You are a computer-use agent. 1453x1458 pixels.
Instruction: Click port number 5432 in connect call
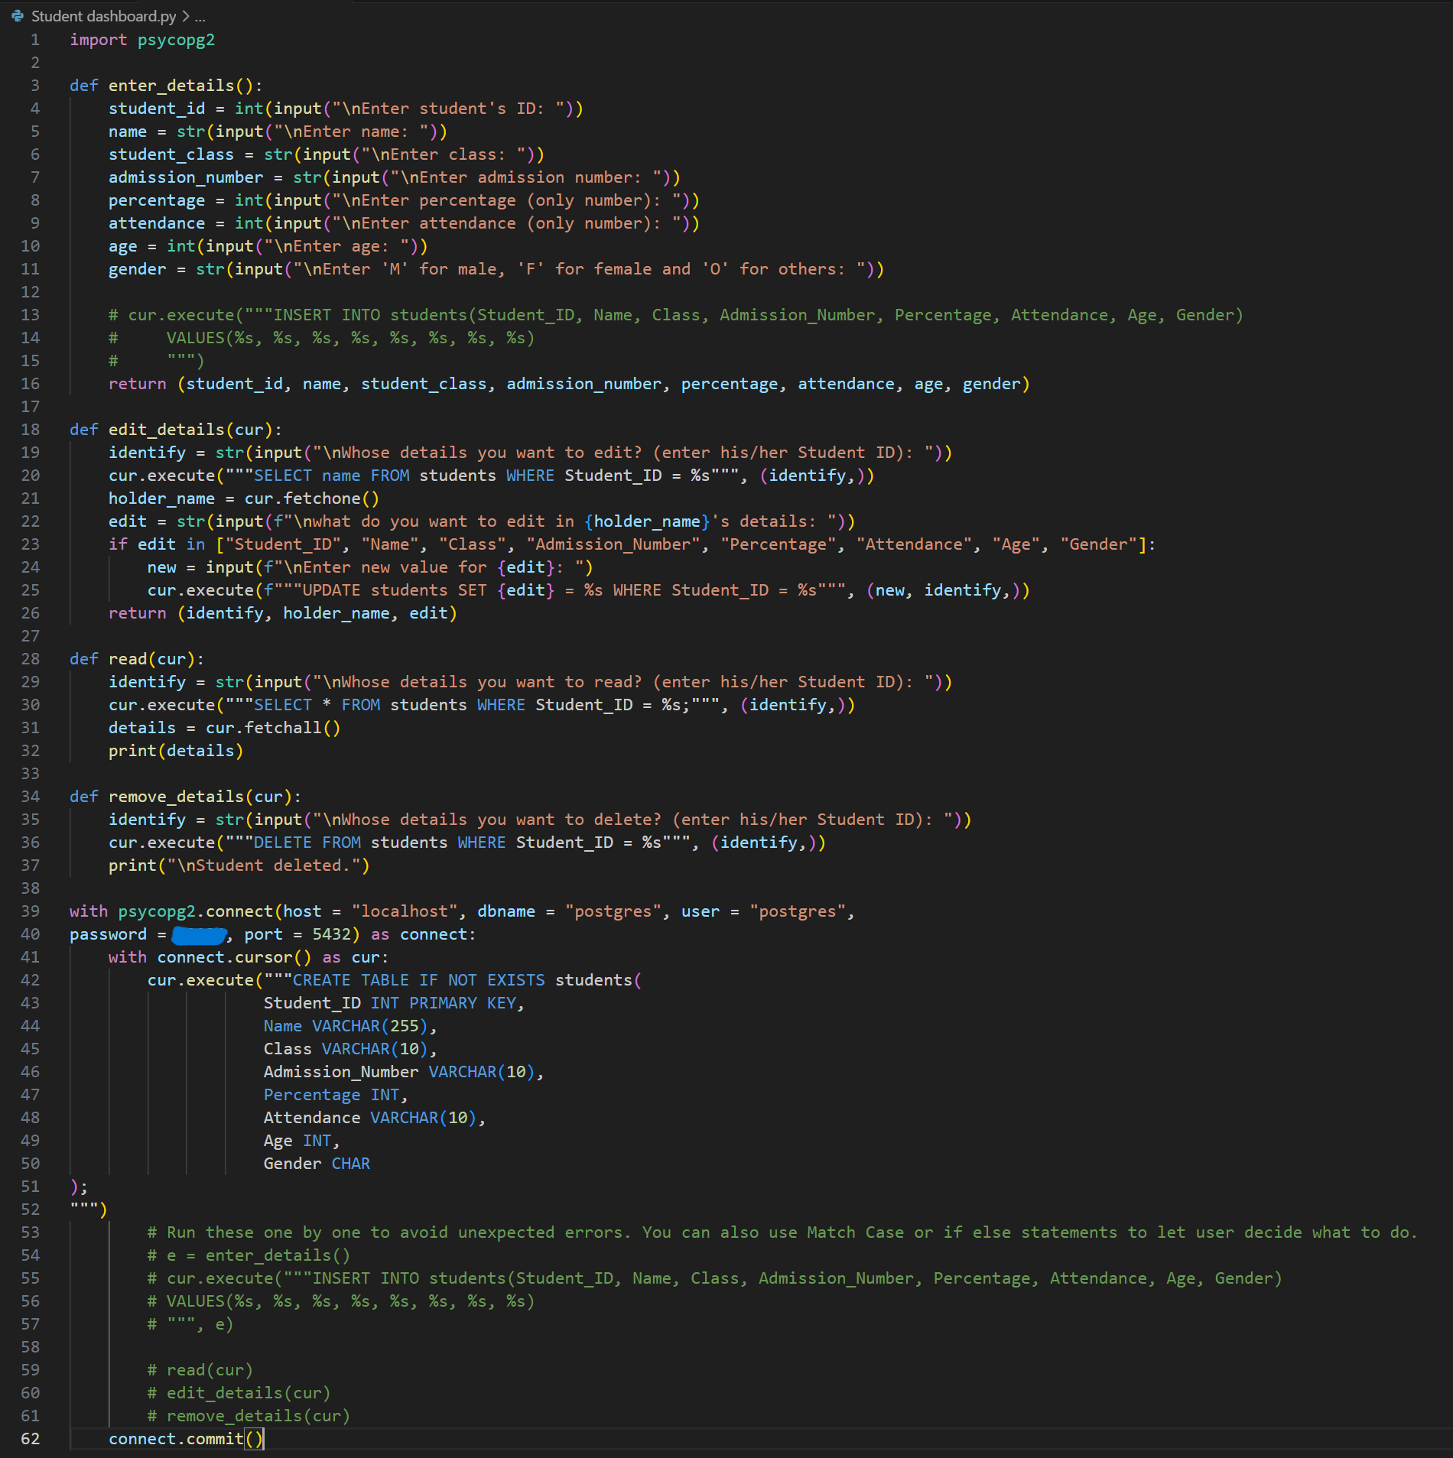(331, 934)
